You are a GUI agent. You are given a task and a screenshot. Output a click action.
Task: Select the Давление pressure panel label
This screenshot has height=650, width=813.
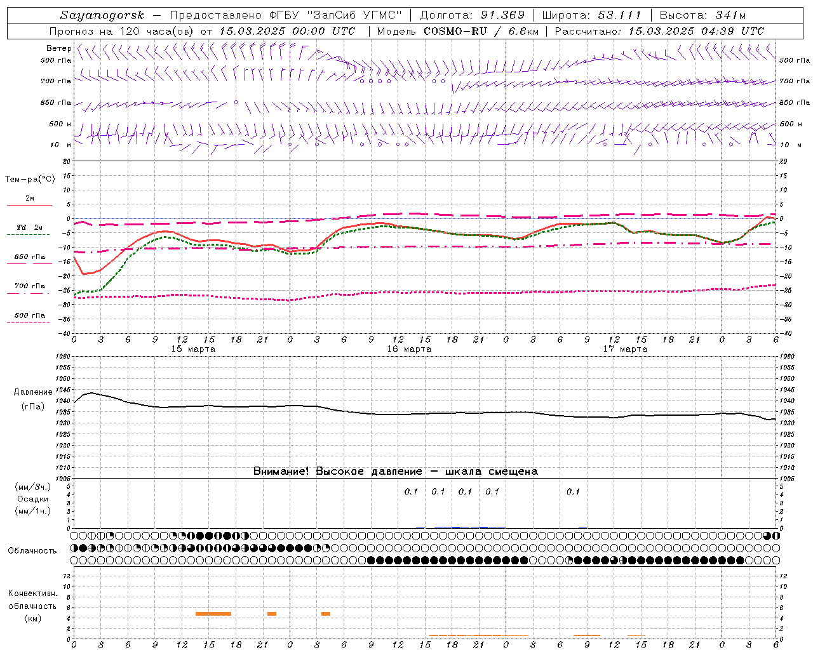tap(33, 392)
